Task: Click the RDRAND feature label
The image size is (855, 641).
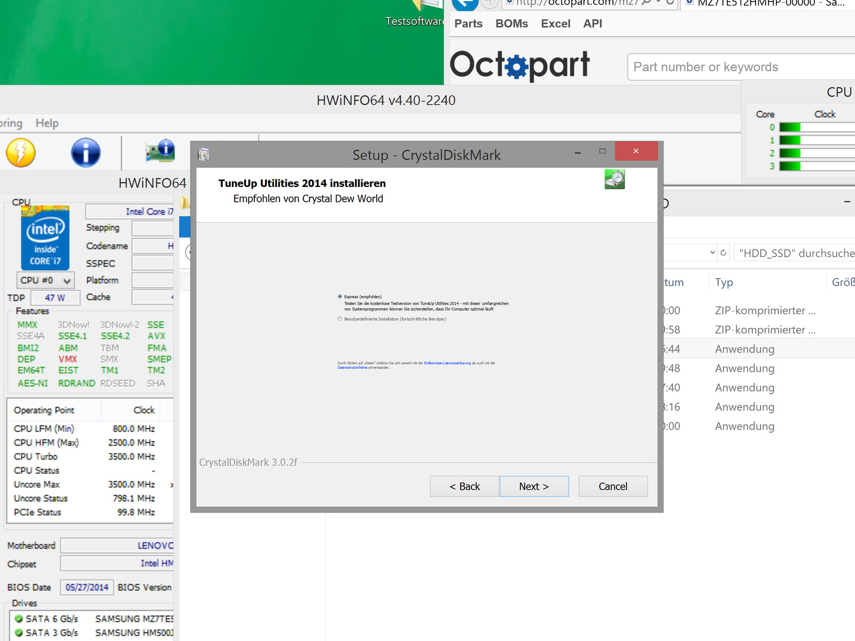Action: 77,383
